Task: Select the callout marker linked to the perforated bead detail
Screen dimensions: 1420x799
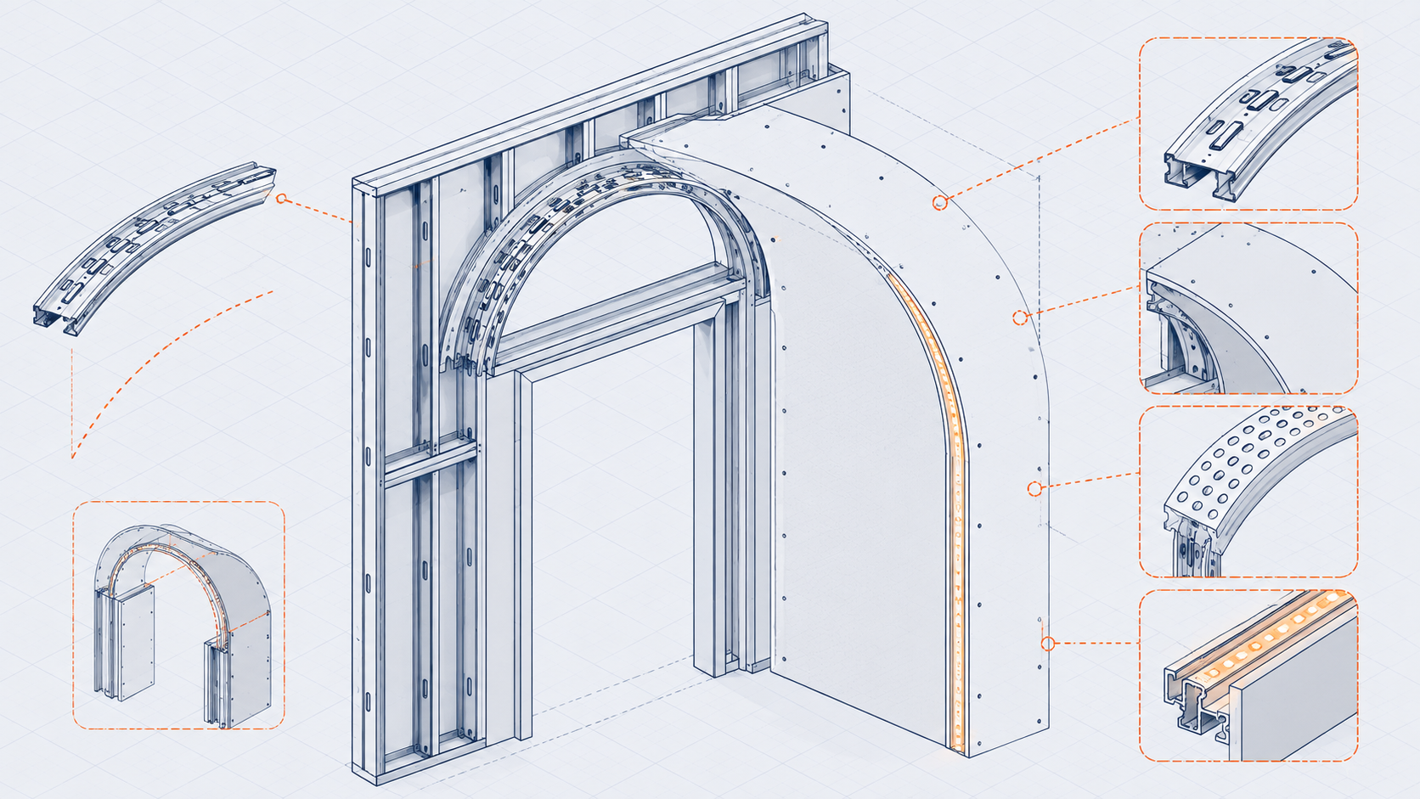Action: 1034,488
